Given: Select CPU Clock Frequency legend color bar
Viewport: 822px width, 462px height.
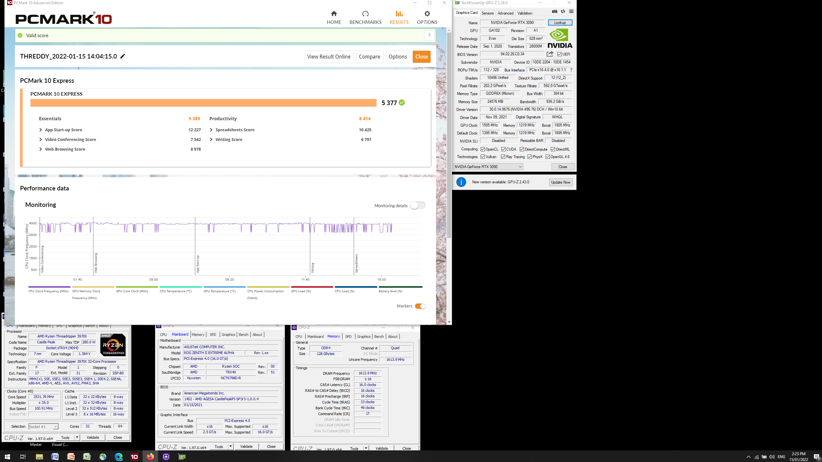Looking at the screenshot, I should point(49,287).
